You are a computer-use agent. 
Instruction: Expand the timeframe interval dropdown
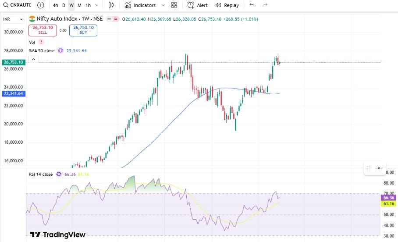click(x=97, y=5)
